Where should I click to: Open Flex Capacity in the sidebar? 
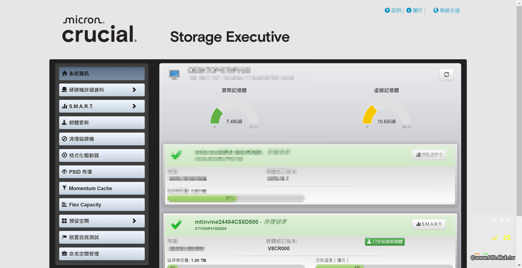[x=102, y=205]
